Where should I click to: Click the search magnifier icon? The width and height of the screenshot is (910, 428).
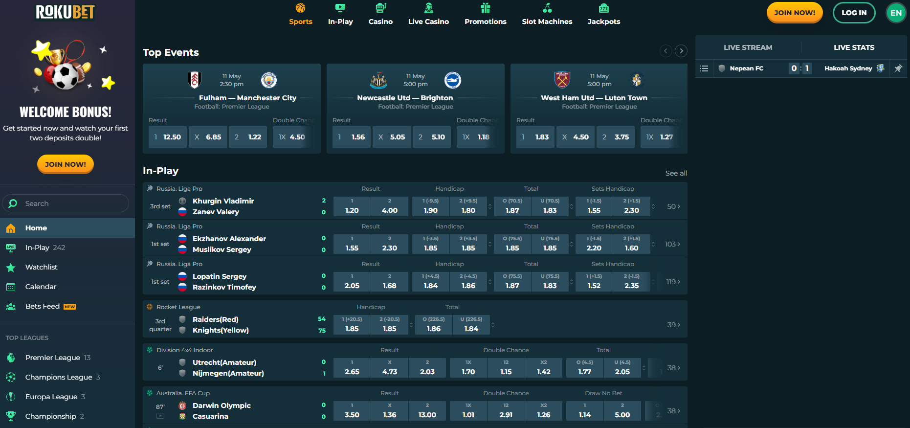point(13,203)
